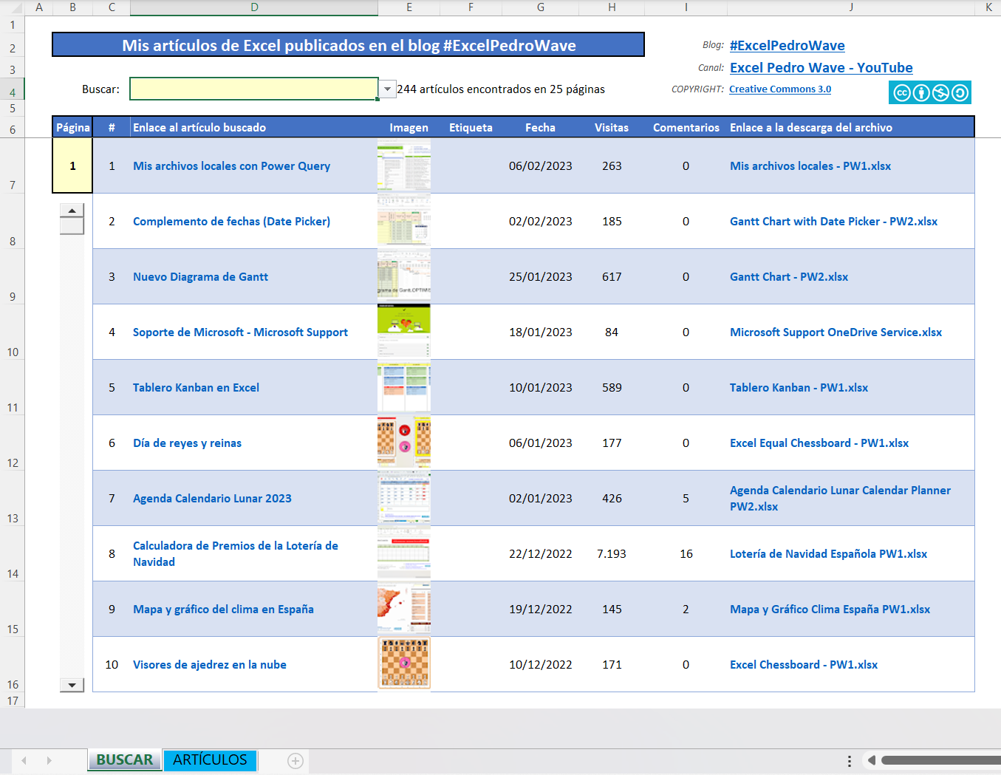
Task: Click the sheet tab bar options dots
Action: [x=850, y=760]
